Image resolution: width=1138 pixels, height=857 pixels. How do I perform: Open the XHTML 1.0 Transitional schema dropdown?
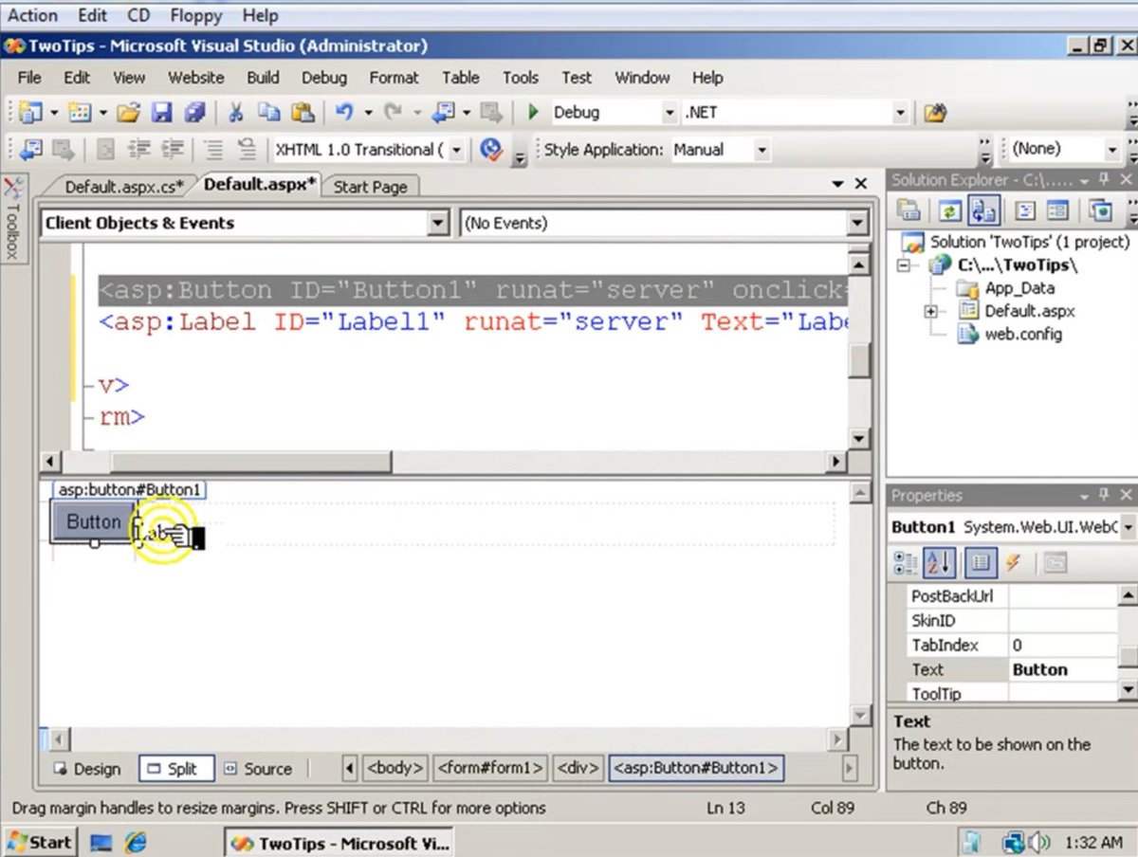coord(457,150)
